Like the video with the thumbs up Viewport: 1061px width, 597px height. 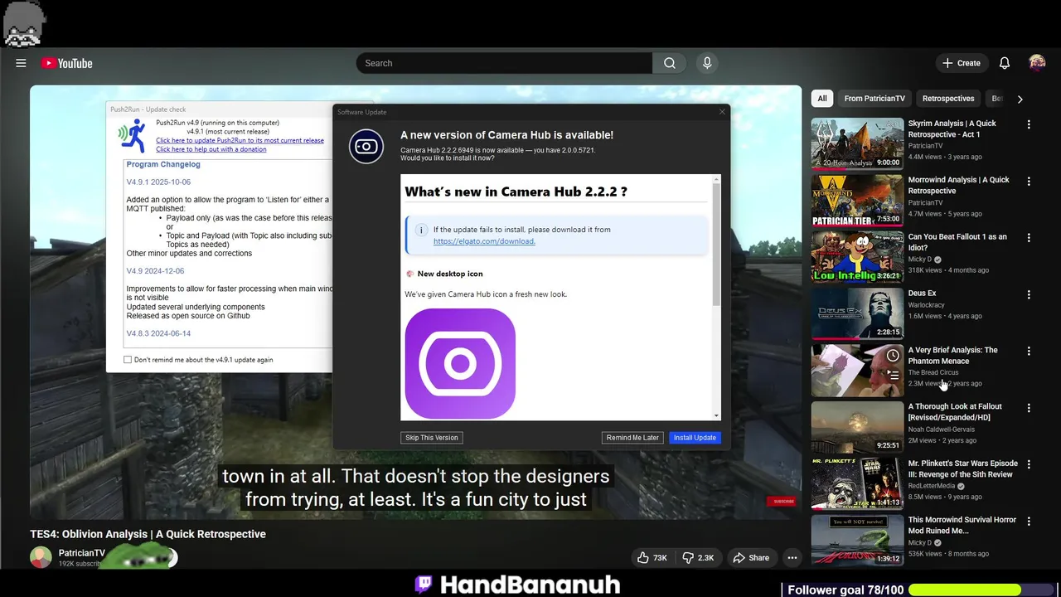click(x=652, y=558)
